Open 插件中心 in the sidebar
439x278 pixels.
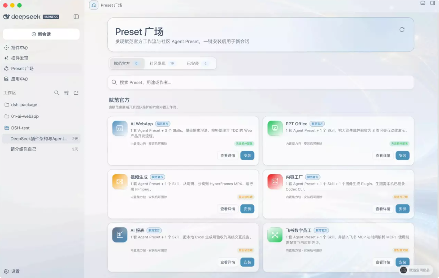tap(41, 48)
